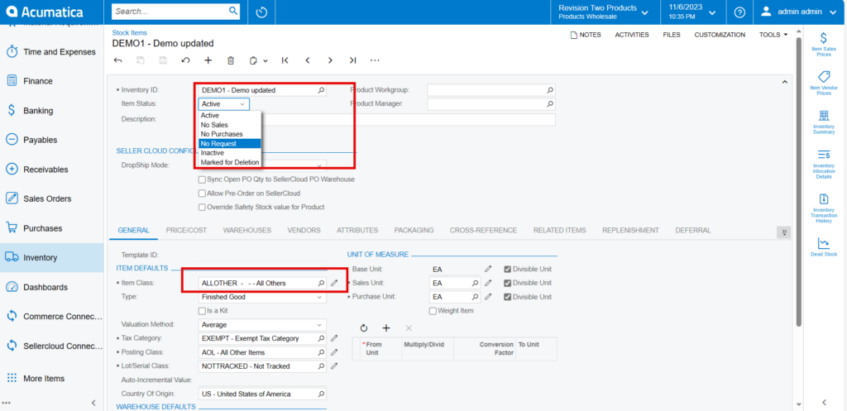
Task: Open the Valuation Method dropdown
Action: [262, 325]
